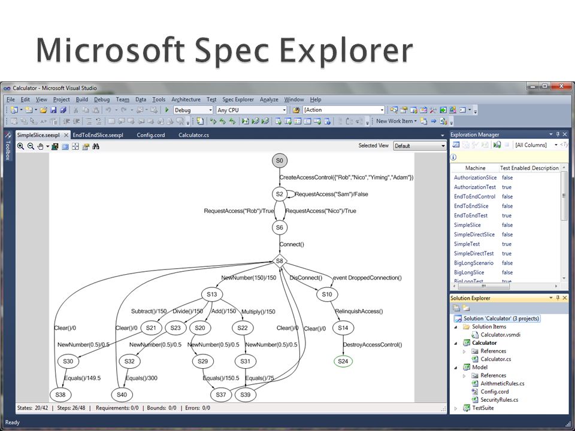
Task: Open the Analyze menu
Action: (x=269, y=99)
